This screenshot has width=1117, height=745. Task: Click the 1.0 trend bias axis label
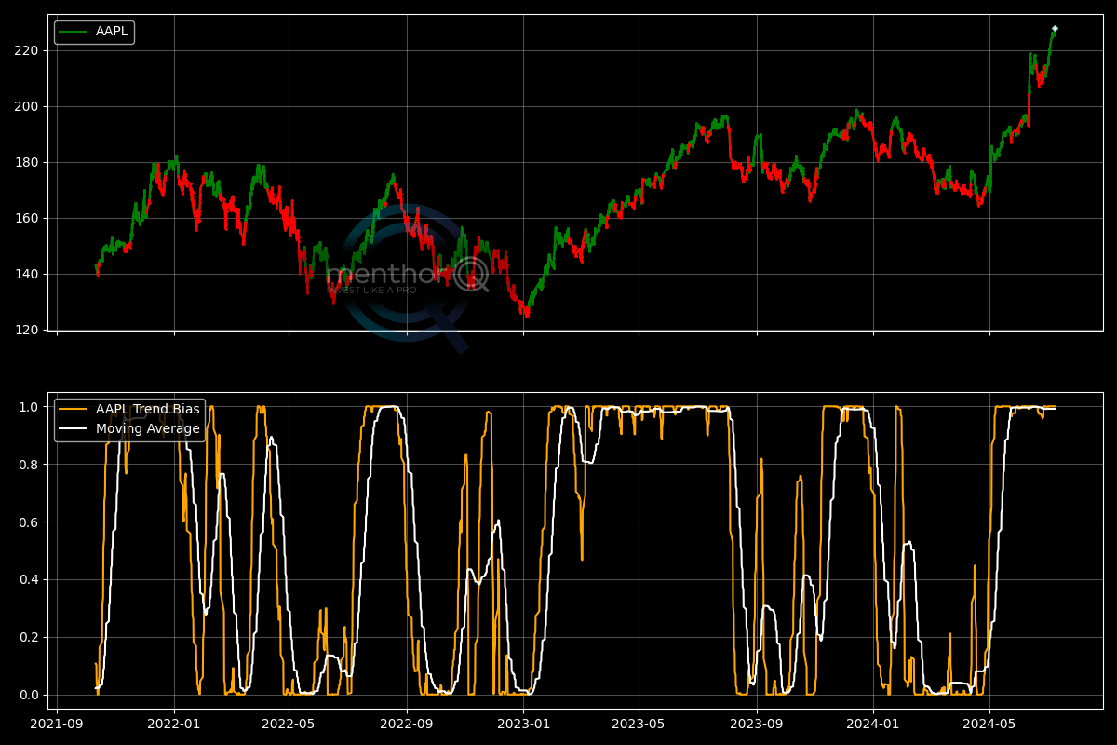coord(30,407)
